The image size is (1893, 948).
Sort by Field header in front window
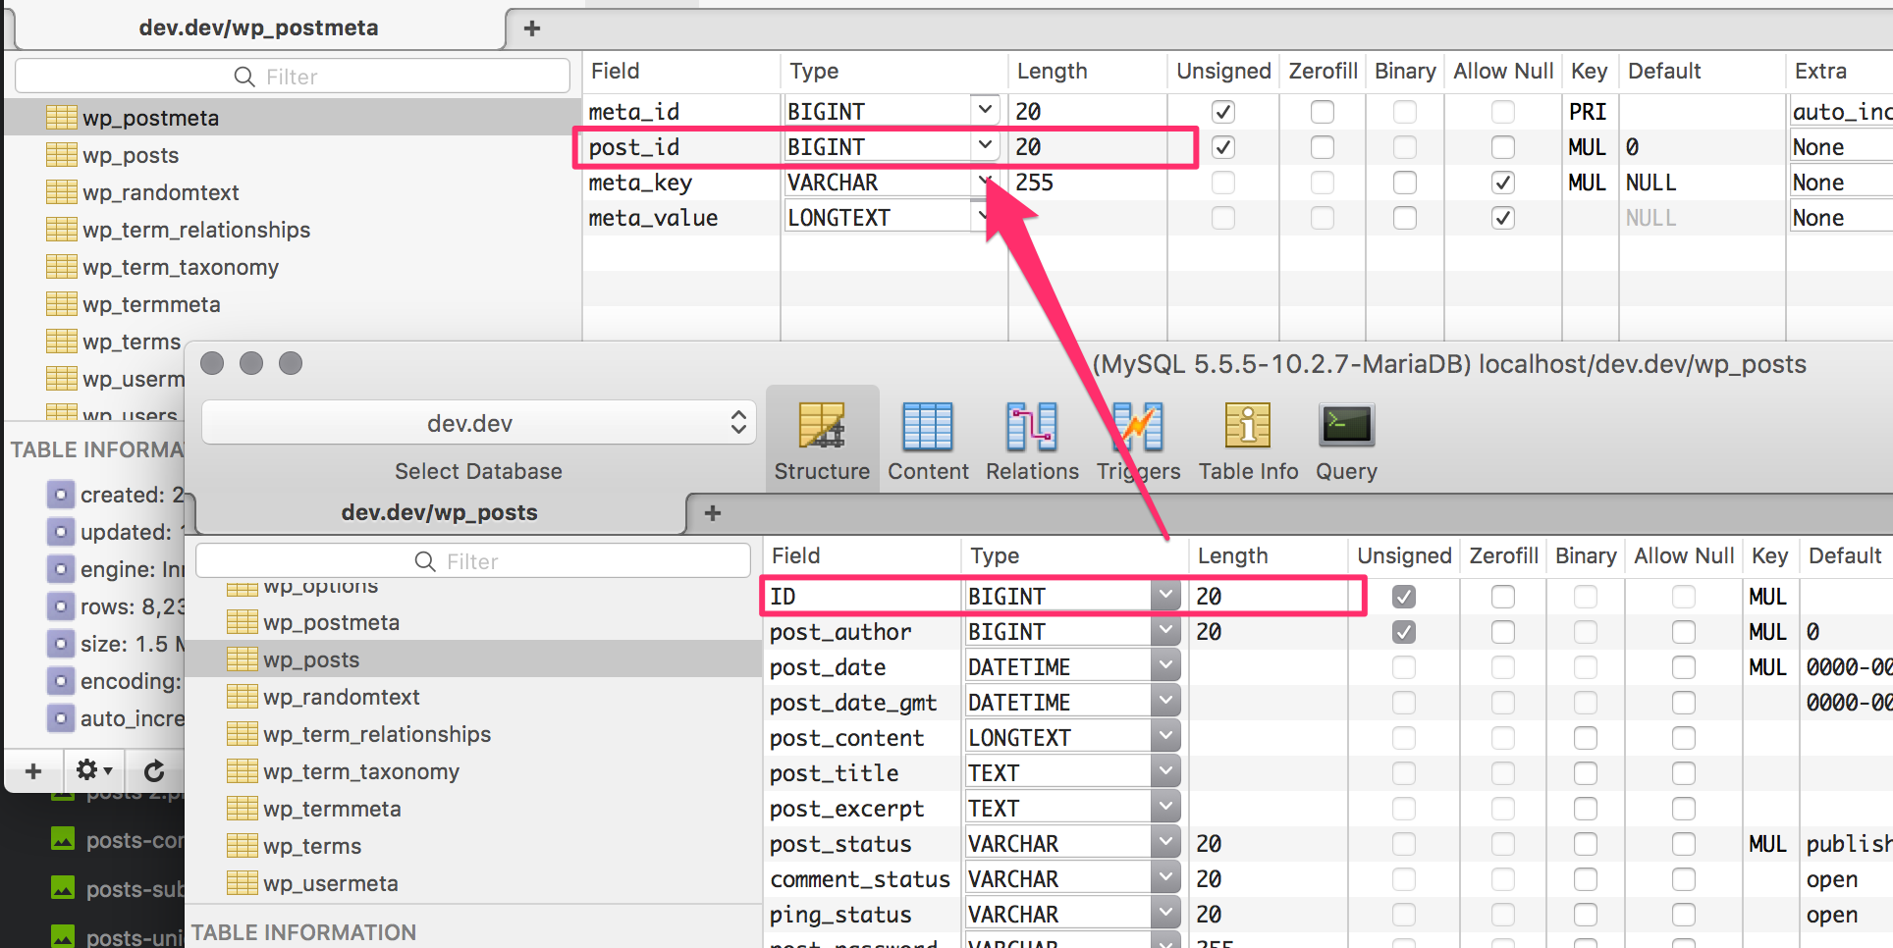(862, 555)
